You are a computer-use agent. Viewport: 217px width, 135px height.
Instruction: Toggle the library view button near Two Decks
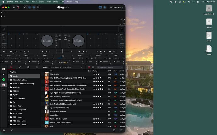[x=100, y=7]
